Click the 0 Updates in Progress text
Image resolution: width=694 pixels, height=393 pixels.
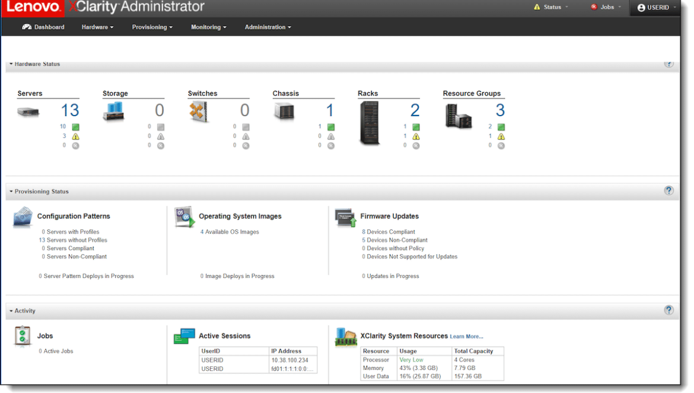click(x=390, y=276)
